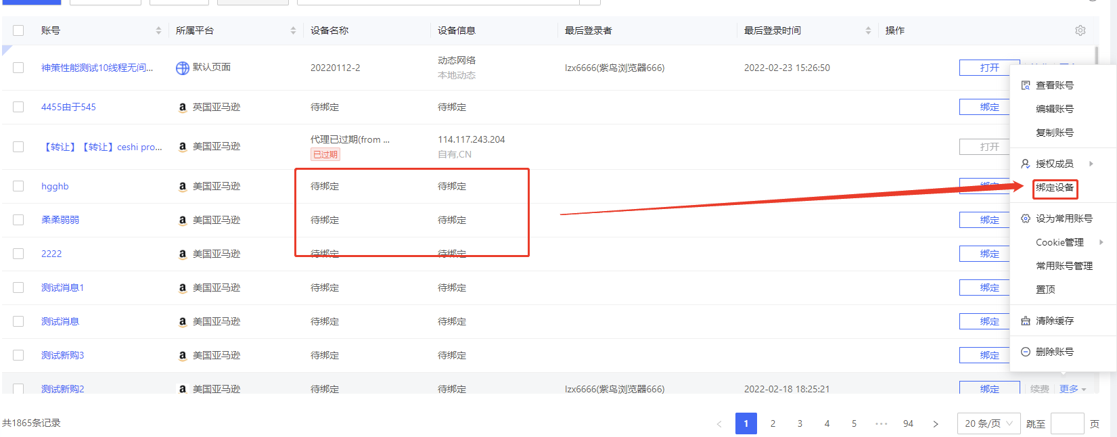The image size is (1117, 437).
Task: Check the 测试新购3 row checkbox
Action: tap(18, 355)
